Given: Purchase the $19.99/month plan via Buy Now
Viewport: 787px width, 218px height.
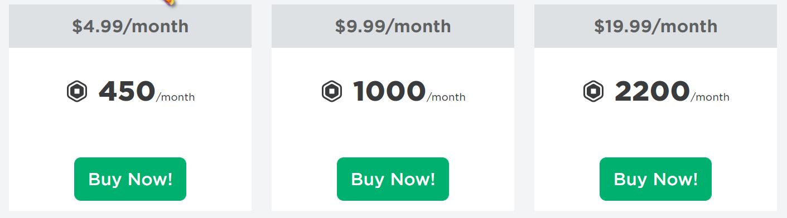Looking at the screenshot, I should (655, 179).
